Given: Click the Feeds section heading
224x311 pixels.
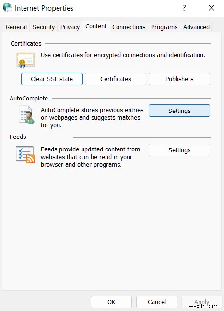Looking at the screenshot, I should (18, 137).
